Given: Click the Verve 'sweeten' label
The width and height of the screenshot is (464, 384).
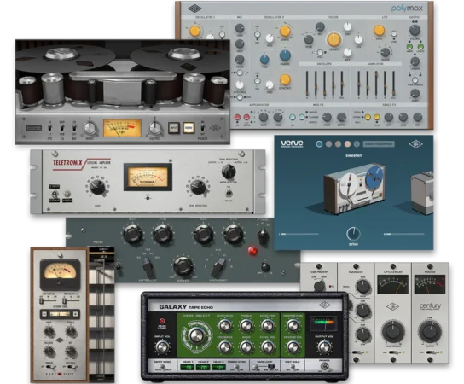Looking at the screenshot, I should 354,155.
